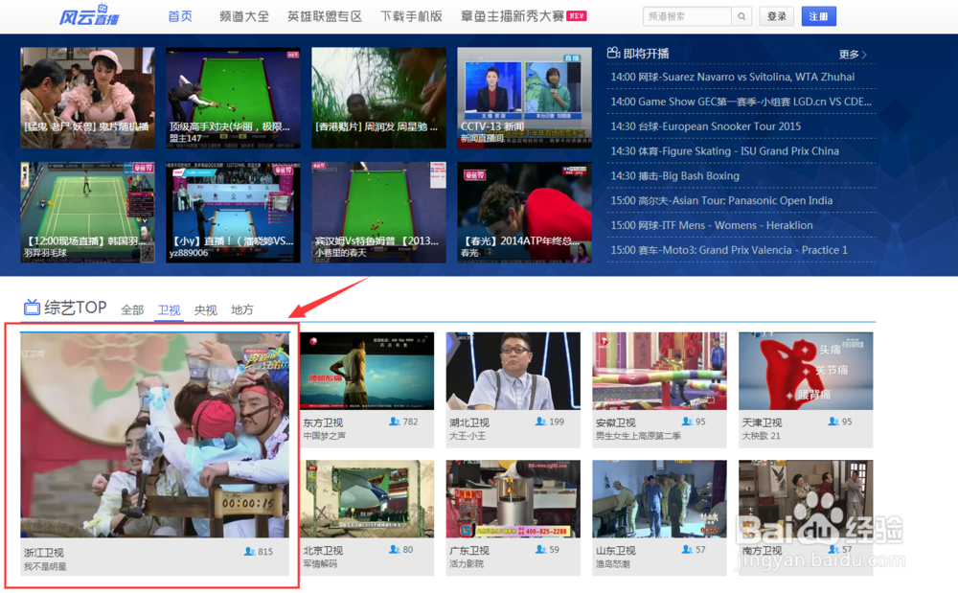Screen dimensions: 958x593
Task: Open the 频道大全 menu item
Action: [243, 16]
